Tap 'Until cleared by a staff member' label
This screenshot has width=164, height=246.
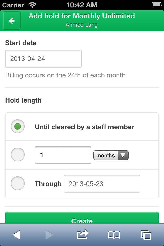(x=85, y=127)
